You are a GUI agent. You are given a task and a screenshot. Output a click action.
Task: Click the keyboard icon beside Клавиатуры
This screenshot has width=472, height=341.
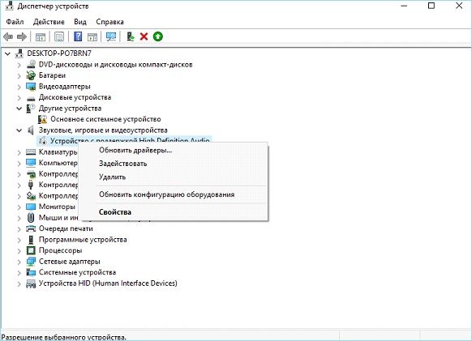click(x=31, y=152)
